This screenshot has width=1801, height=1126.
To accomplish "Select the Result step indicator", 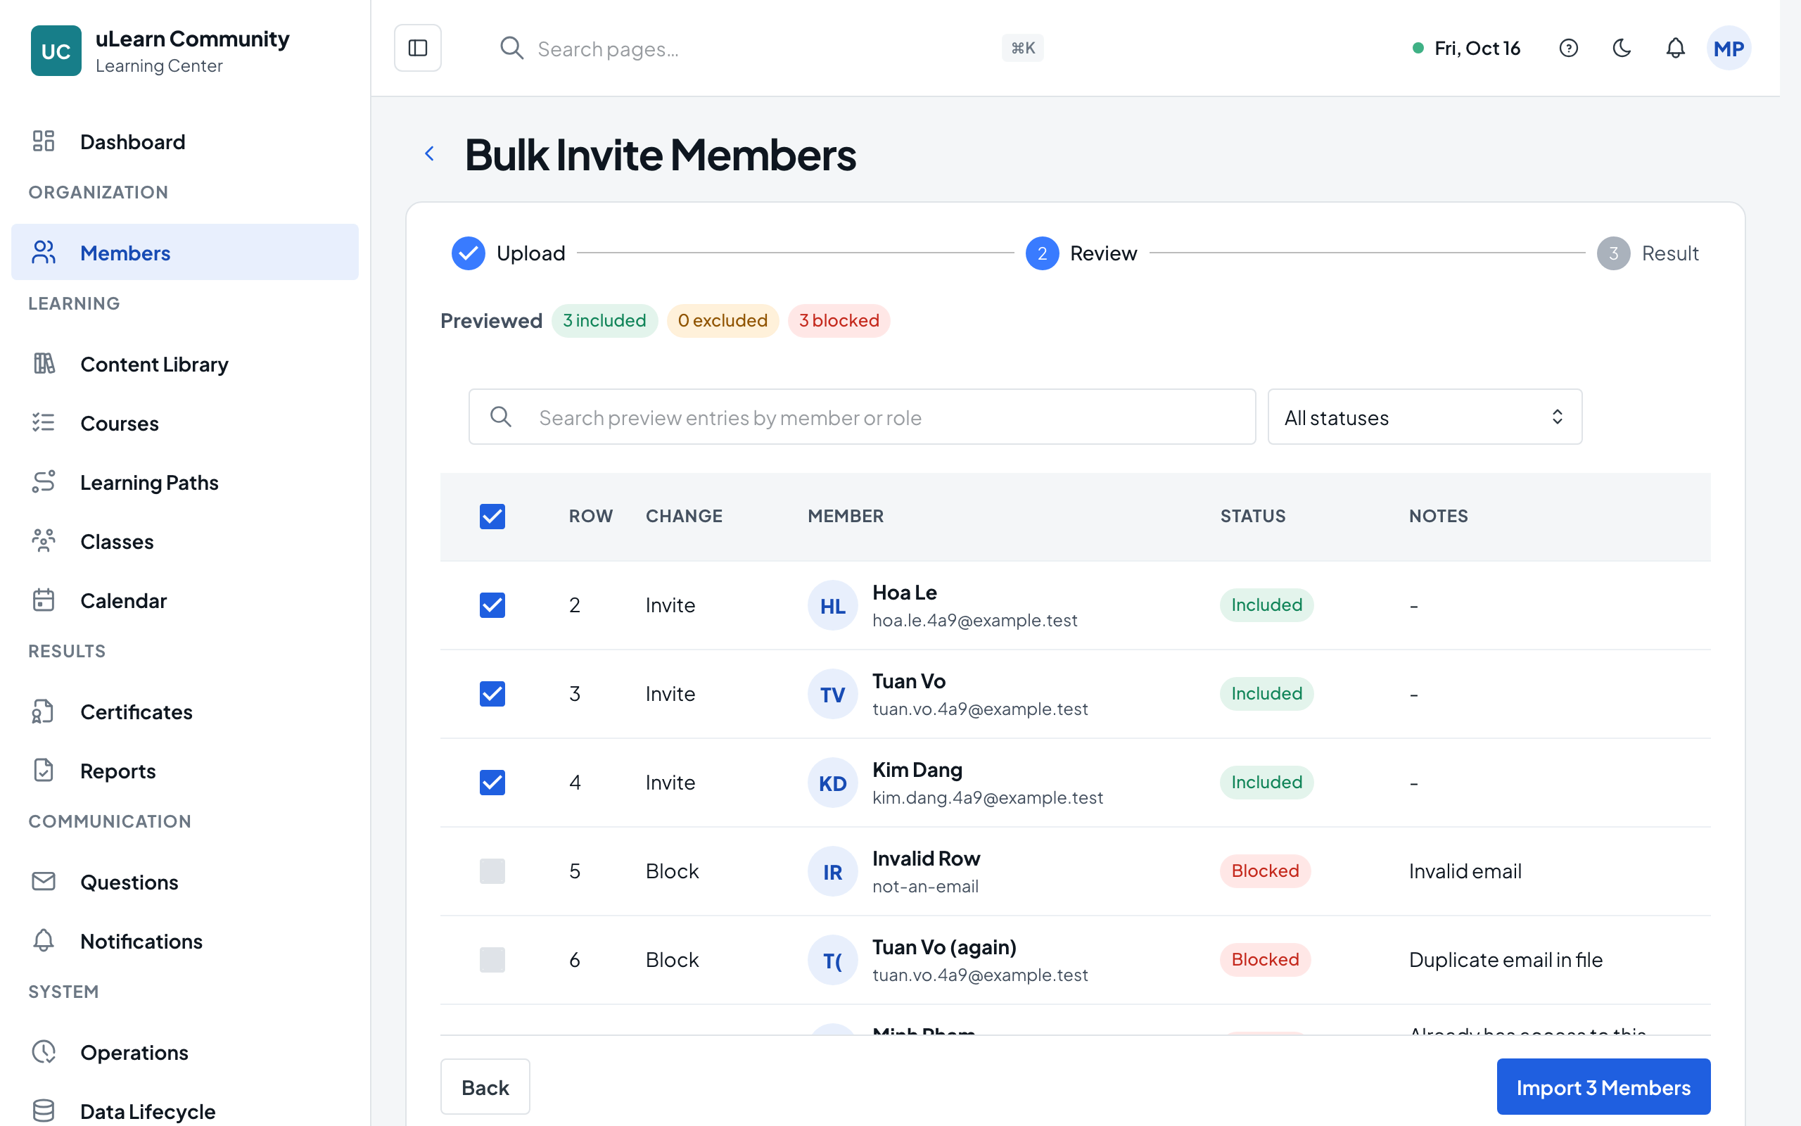I will (x=1648, y=253).
